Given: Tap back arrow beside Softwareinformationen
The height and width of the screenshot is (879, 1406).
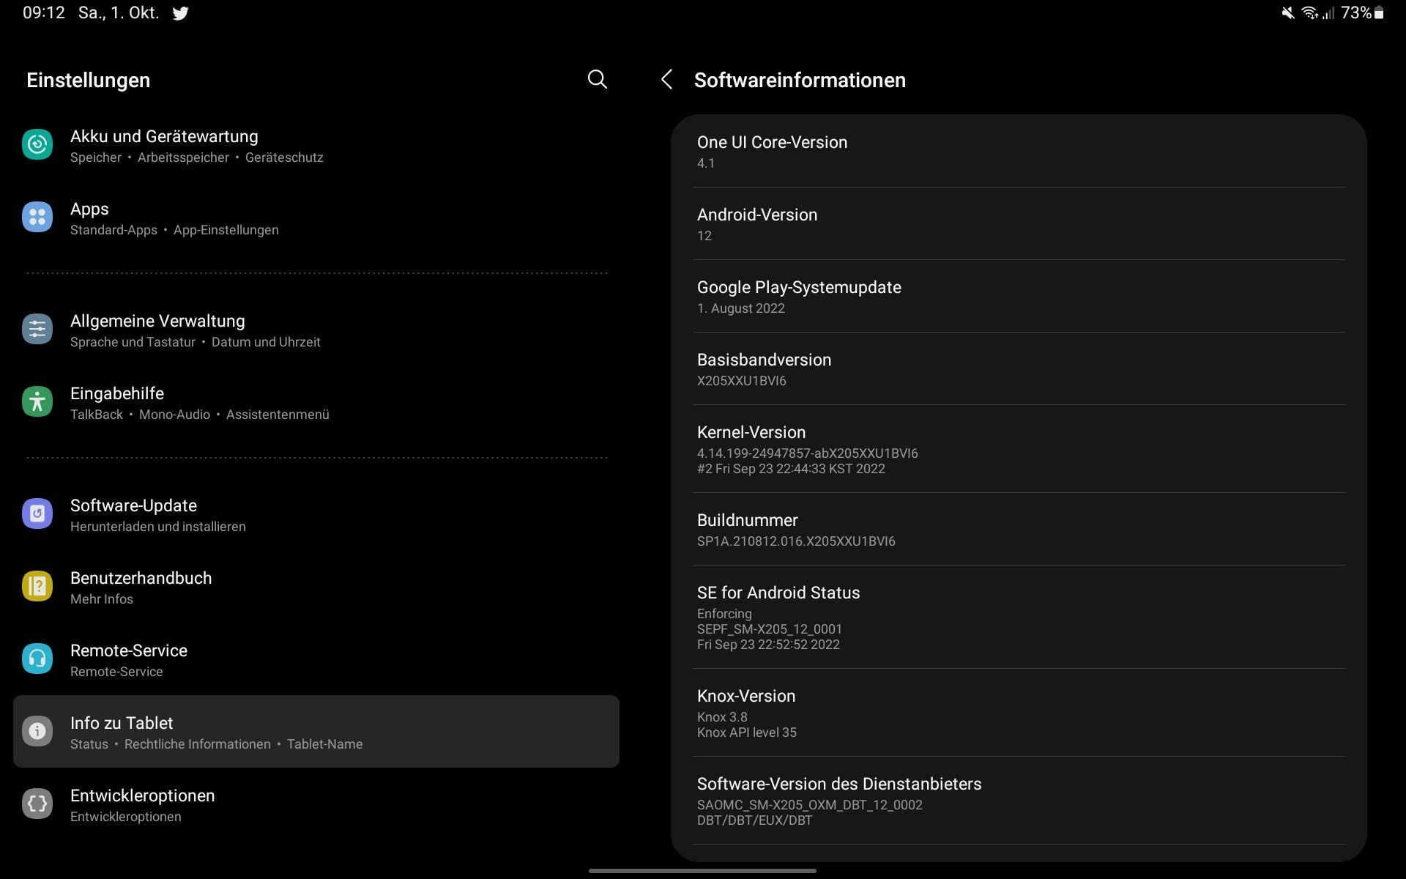Looking at the screenshot, I should coord(666,79).
